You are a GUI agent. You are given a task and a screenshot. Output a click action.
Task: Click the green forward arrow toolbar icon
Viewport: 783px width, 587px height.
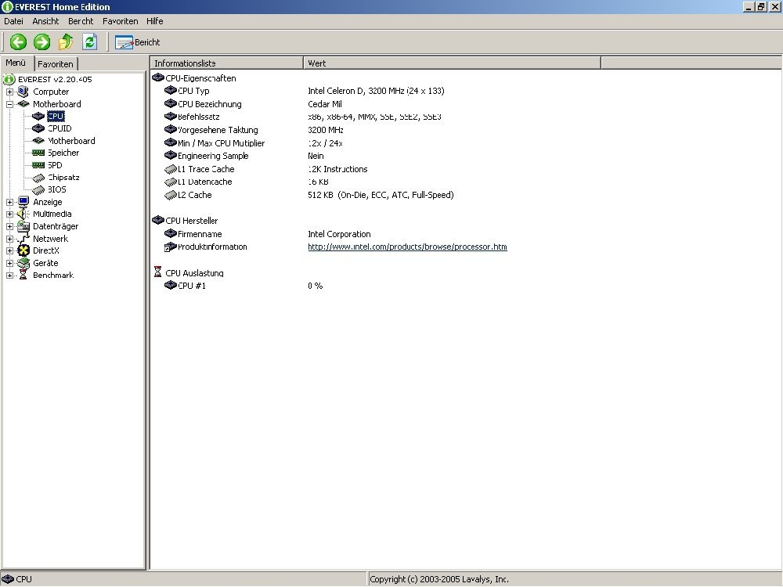(x=41, y=42)
